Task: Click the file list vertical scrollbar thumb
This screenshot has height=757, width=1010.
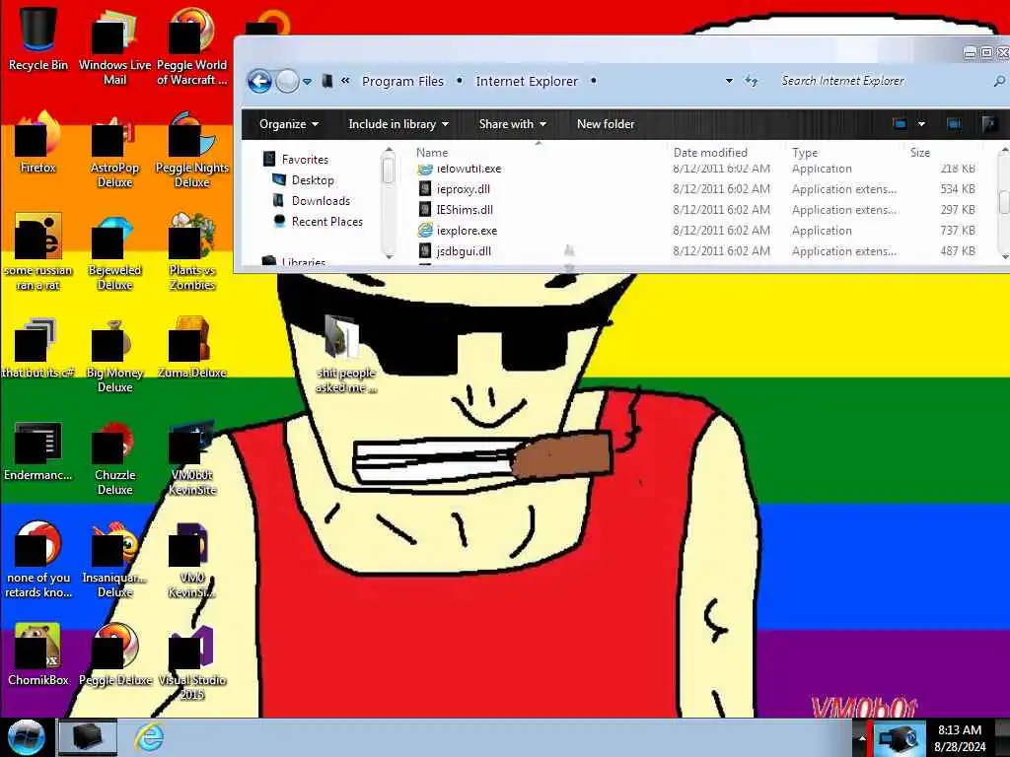Action: coord(1004,201)
